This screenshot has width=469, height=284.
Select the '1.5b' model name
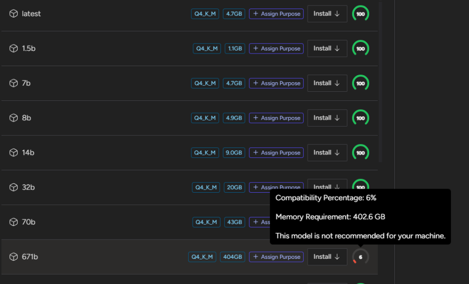point(29,48)
